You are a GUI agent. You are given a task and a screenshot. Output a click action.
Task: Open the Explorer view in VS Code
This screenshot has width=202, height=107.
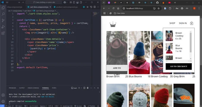click(3, 8)
